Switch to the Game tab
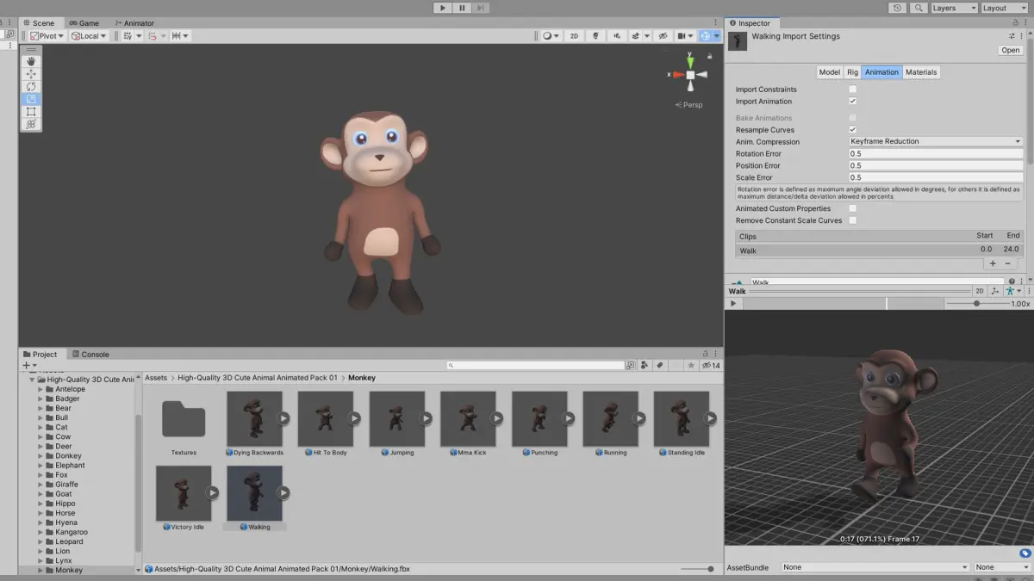The image size is (1034, 581). pos(84,23)
